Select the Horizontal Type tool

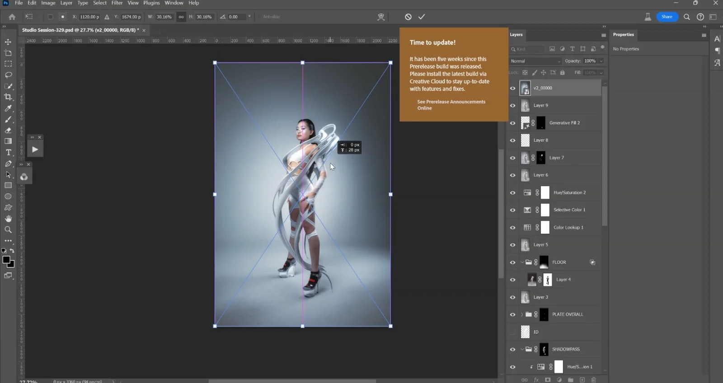(x=8, y=153)
